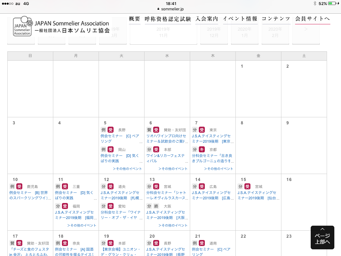Viewport: 341px width, 256px height.
Task: Click the 例 badge on 長野 event, 5th
Action: coord(104,130)
